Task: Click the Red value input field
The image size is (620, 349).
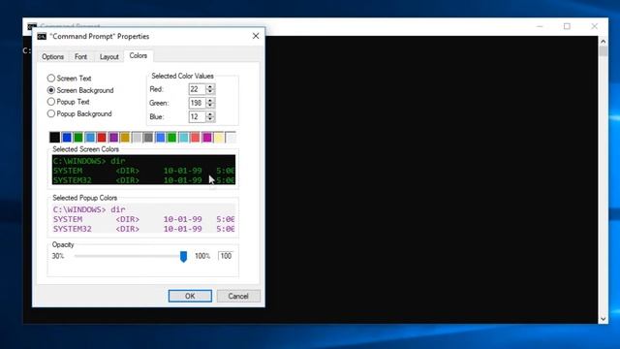Action: click(x=198, y=89)
